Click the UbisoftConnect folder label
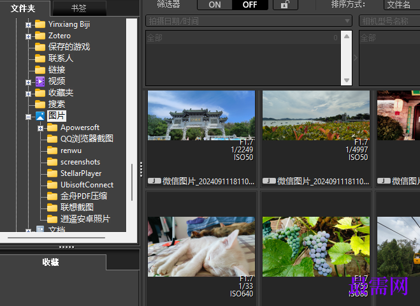The width and height of the screenshot is (420, 306). point(87,185)
